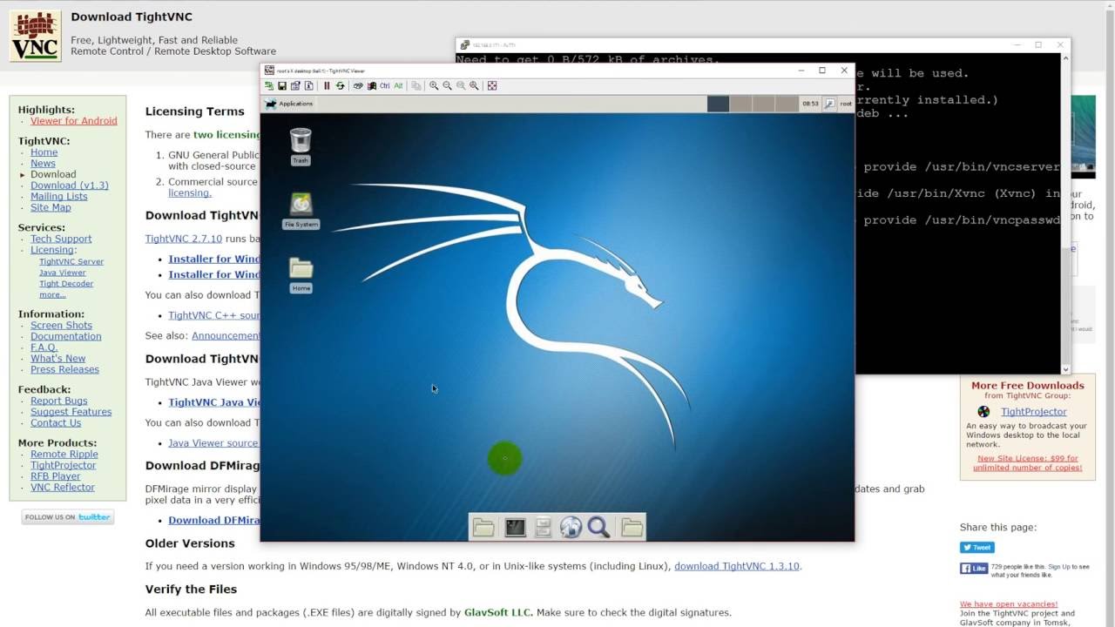Open the Applications menu in Kali desktop
1115x627 pixels.
click(289, 104)
